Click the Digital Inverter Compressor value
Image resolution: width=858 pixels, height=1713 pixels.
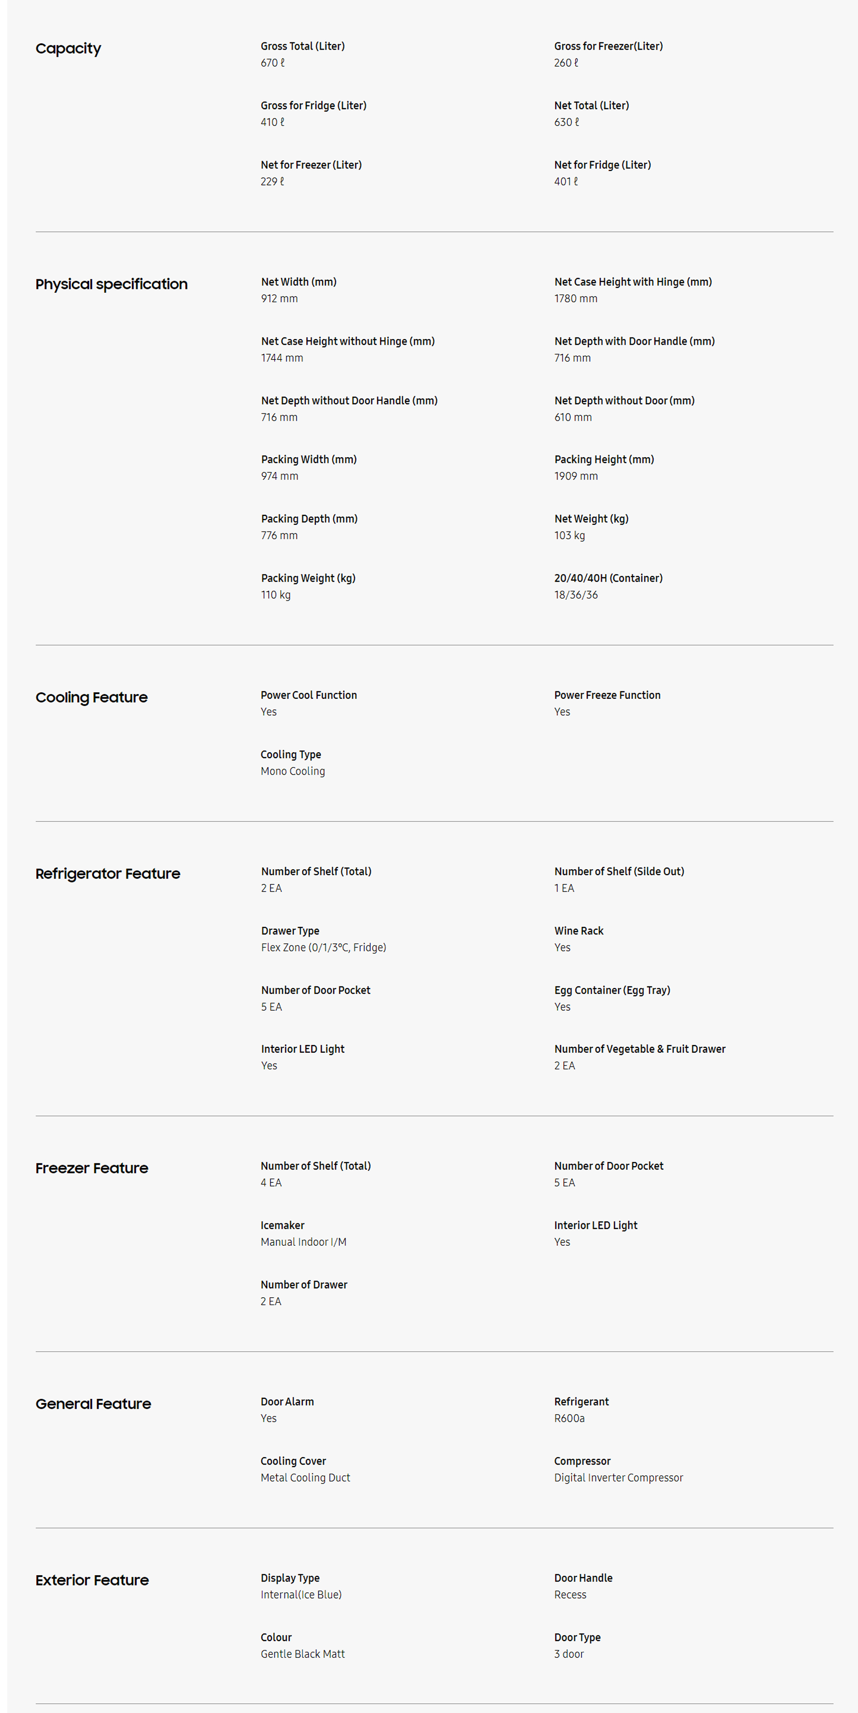coord(618,1477)
